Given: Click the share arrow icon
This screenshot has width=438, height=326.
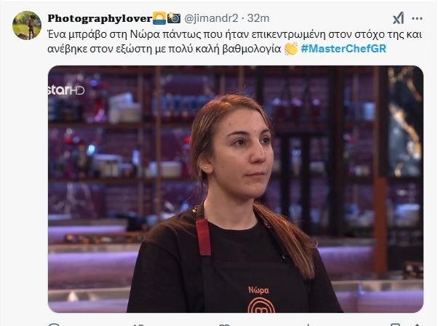Looking at the screenshot, I should (x=417, y=325).
